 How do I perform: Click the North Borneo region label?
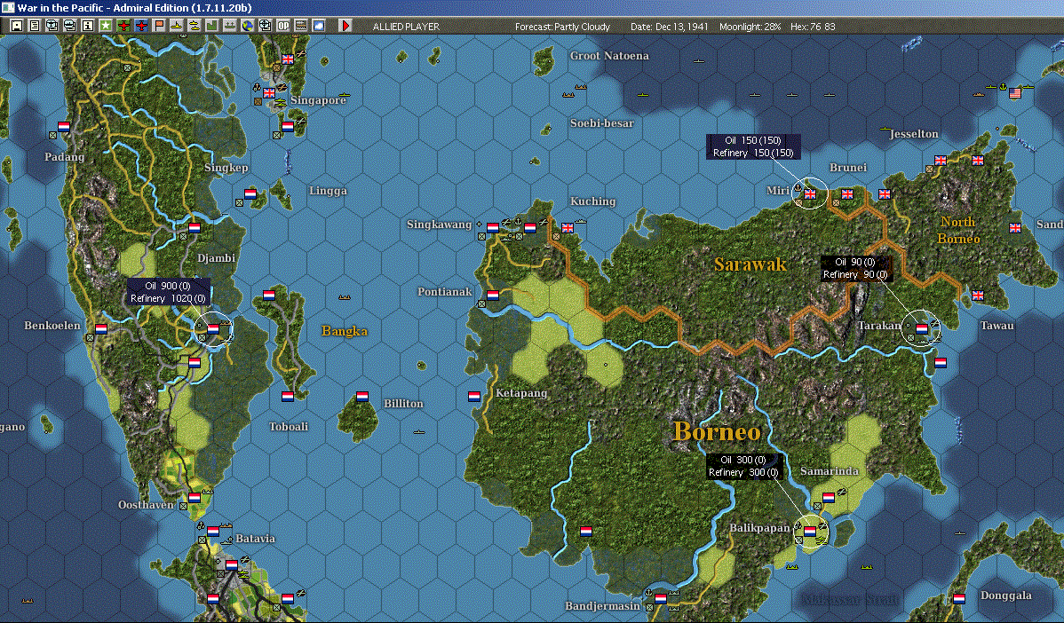tap(958, 231)
